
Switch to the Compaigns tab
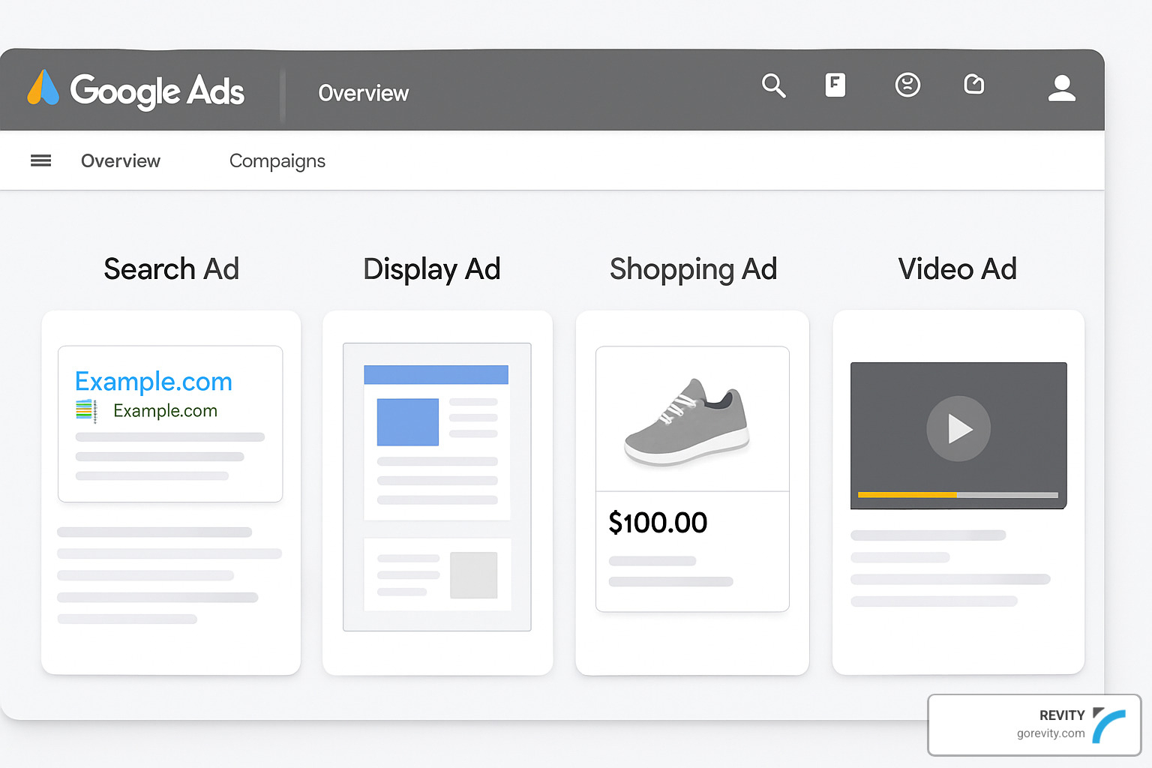pyautogui.click(x=277, y=160)
